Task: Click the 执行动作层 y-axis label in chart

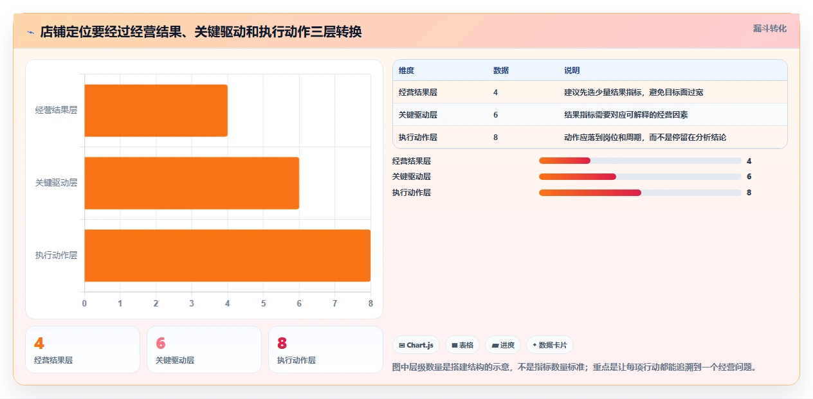Action: [x=56, y=256]
